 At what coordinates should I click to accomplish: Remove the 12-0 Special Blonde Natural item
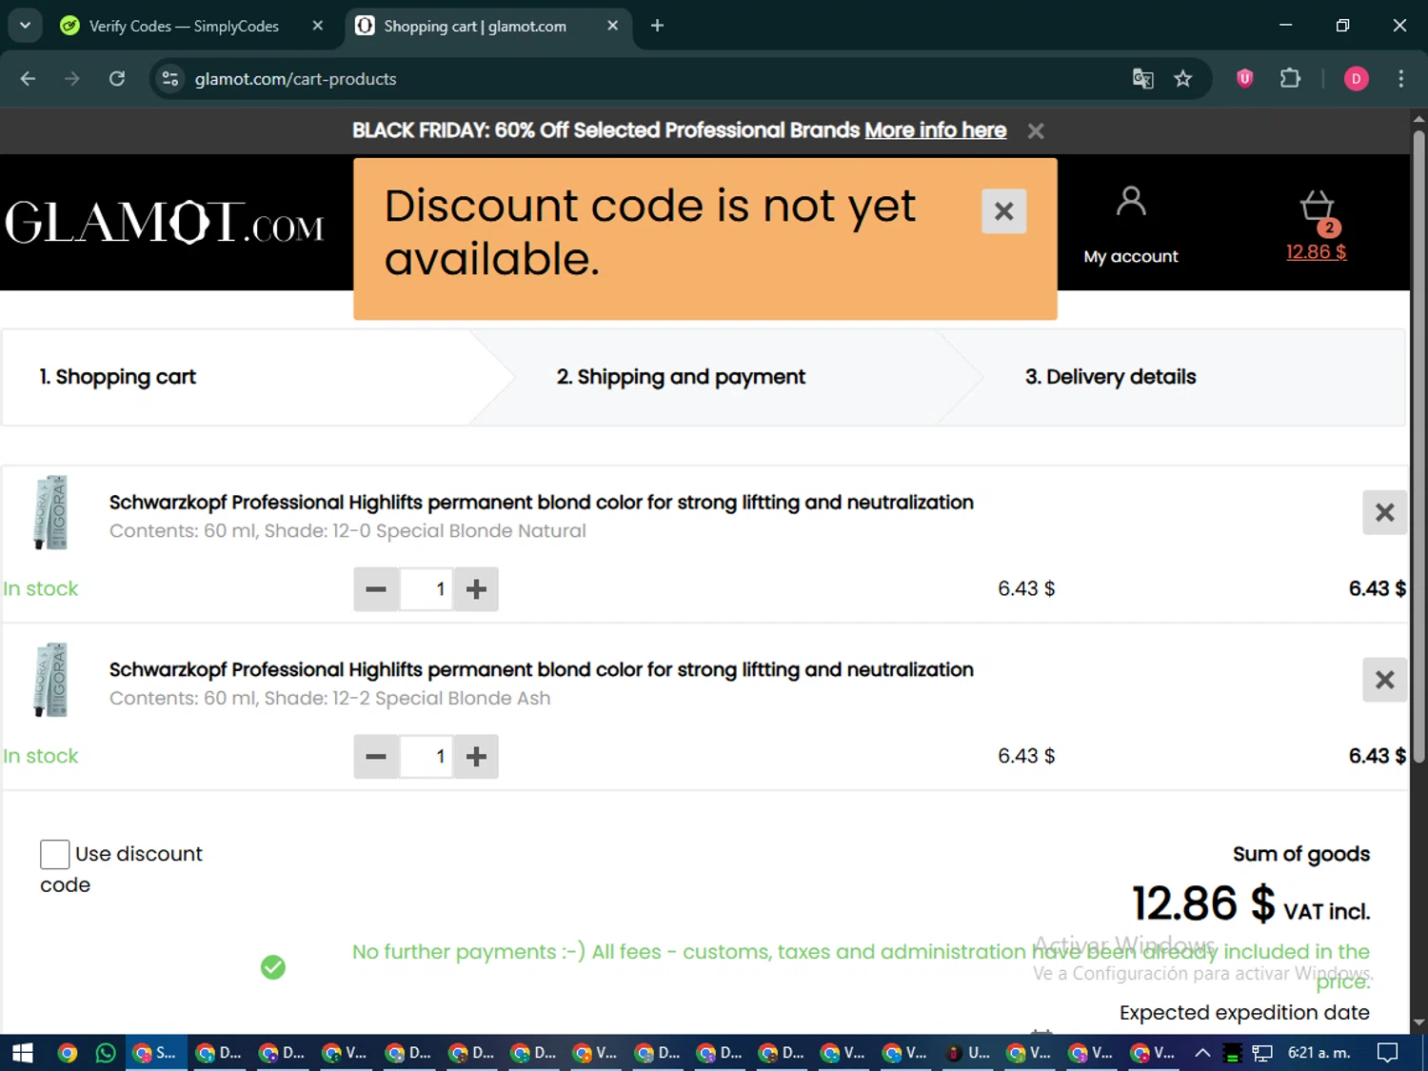1384,512
